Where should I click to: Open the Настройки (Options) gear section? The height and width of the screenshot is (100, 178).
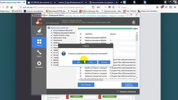(39, 64)
